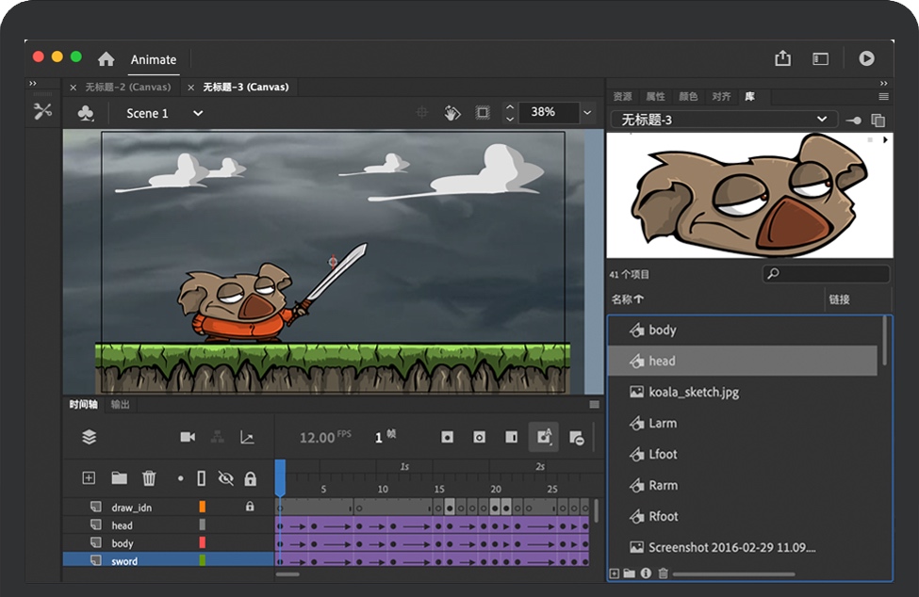Switch to the 属性 panel tab
The height and width of the screenshot is (597, 919).
(x=655, y=96)
